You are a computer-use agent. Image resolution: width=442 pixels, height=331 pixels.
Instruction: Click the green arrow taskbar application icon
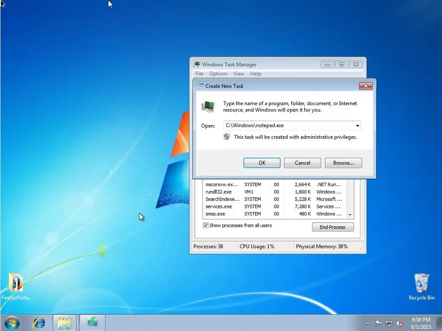pos(92,322)
